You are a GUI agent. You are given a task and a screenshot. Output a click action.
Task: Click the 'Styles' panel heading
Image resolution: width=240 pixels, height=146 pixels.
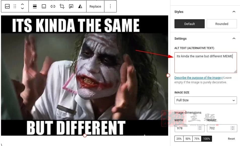tap(179, 12)
